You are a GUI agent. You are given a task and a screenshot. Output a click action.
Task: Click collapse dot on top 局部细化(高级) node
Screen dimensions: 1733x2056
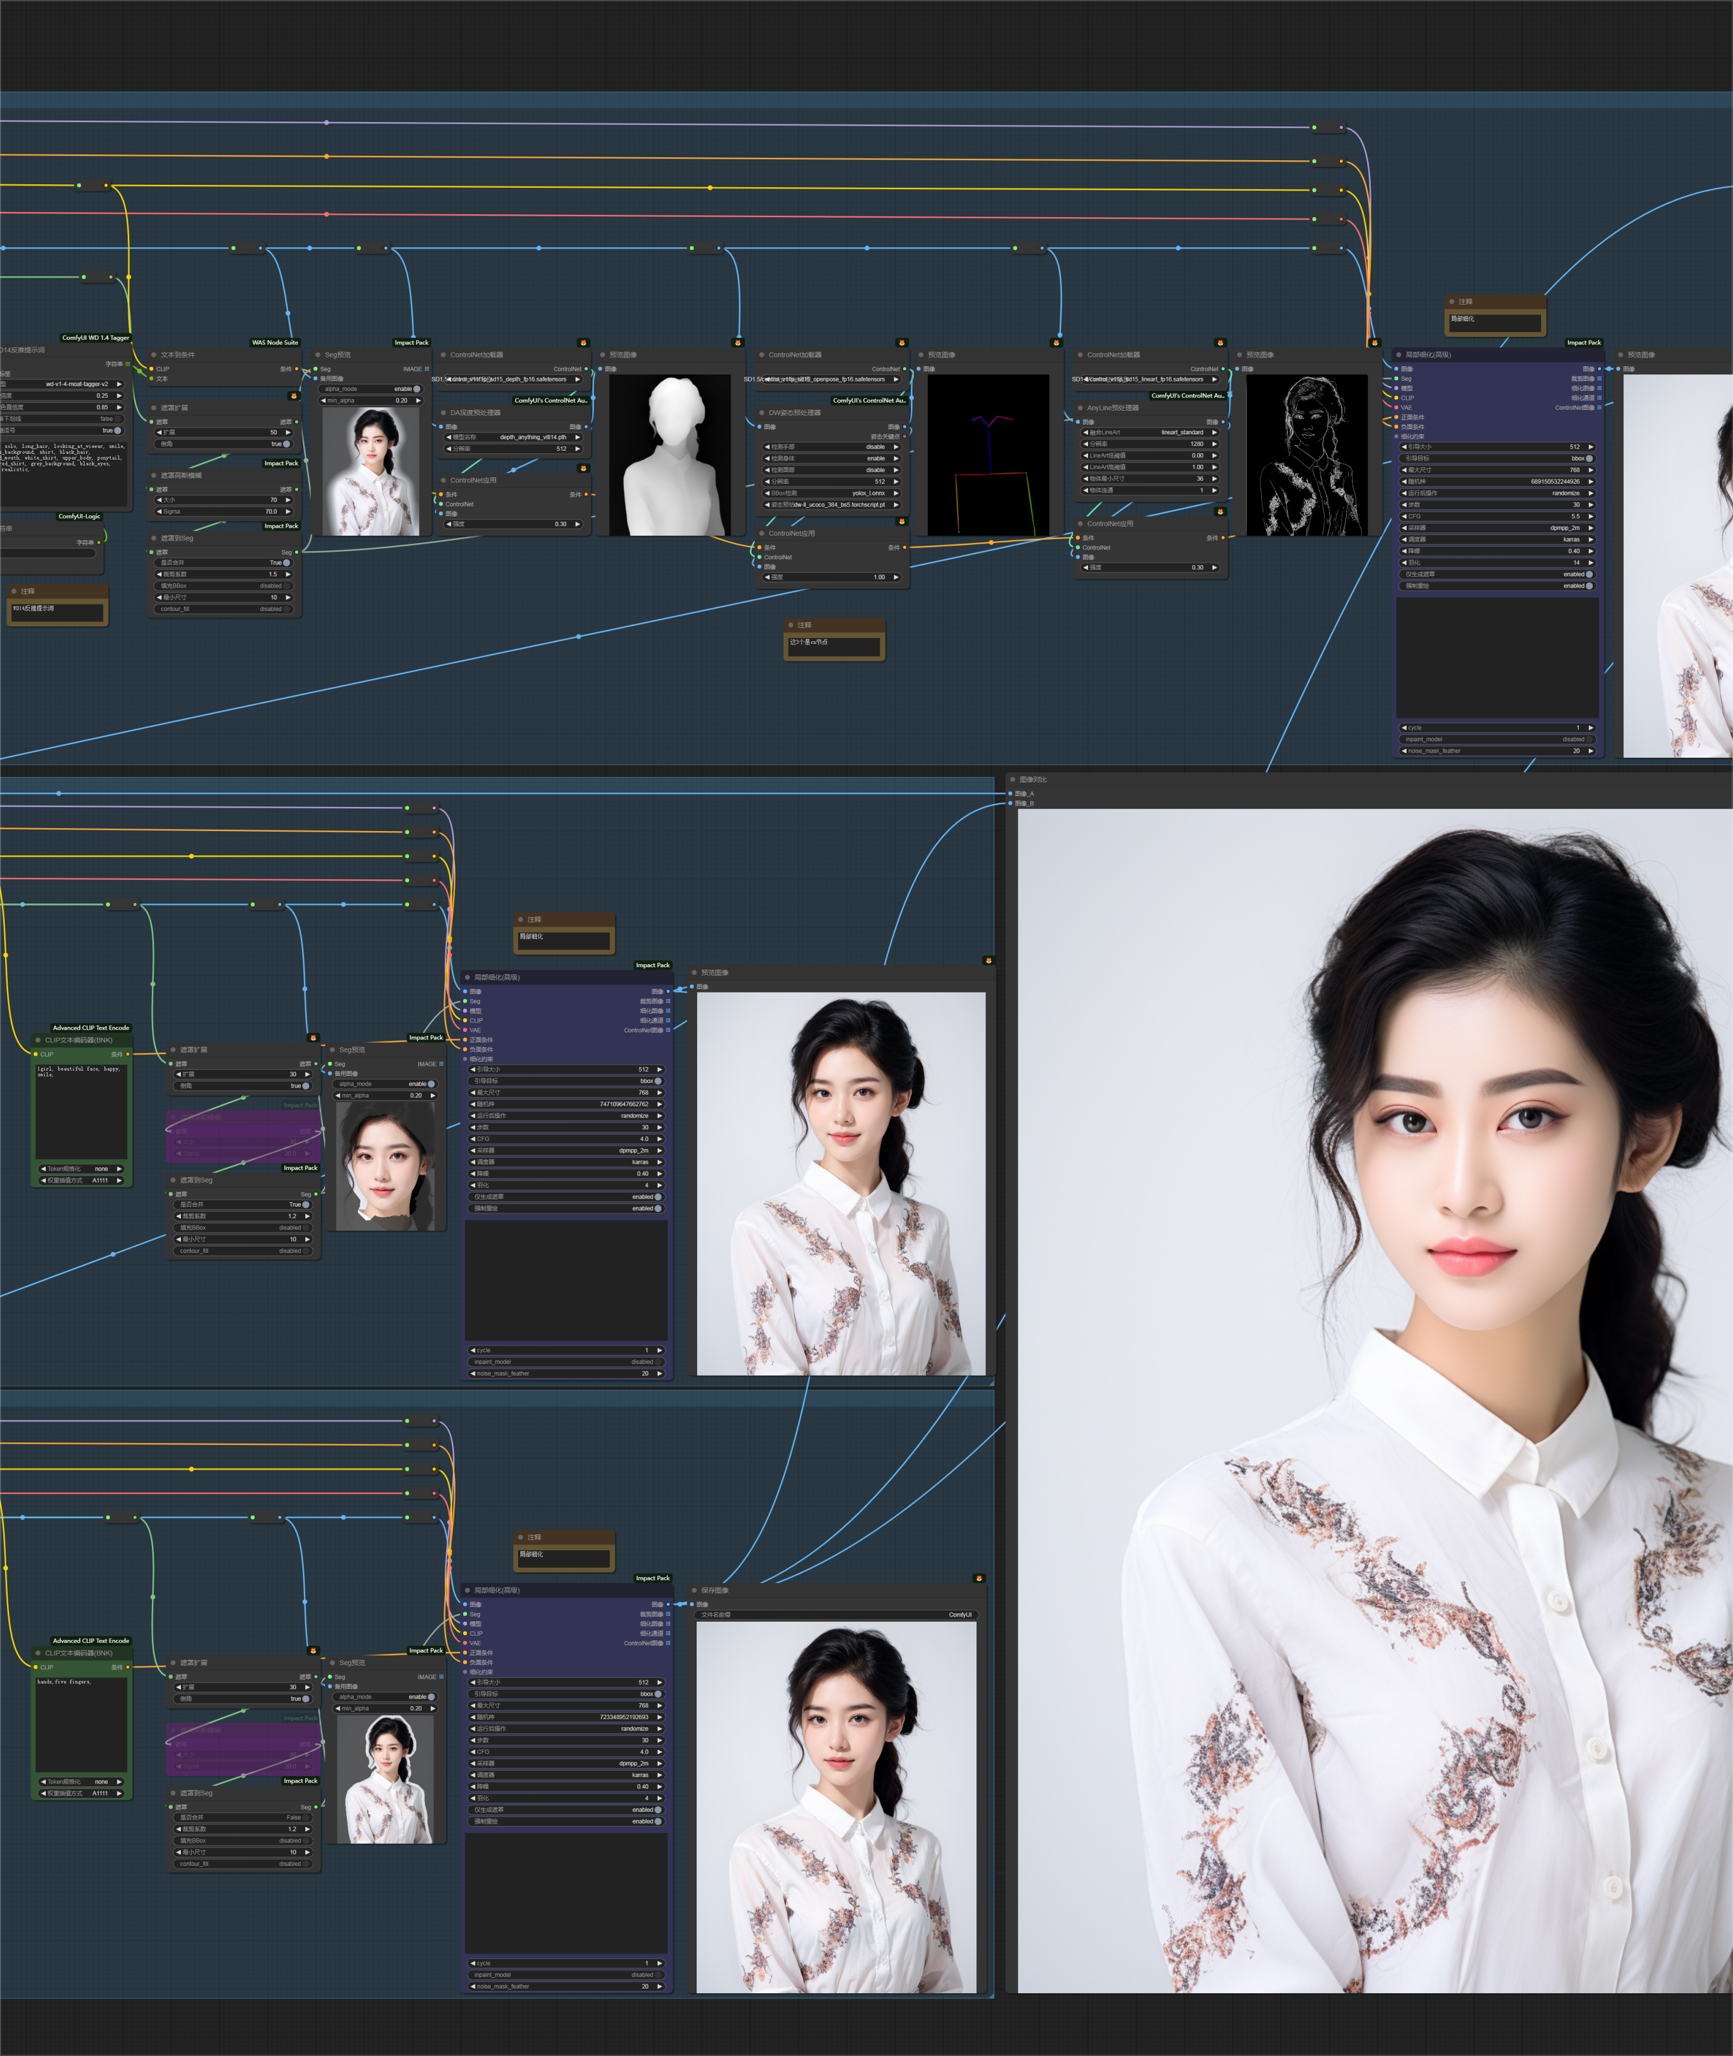(x=1398, y=355)
